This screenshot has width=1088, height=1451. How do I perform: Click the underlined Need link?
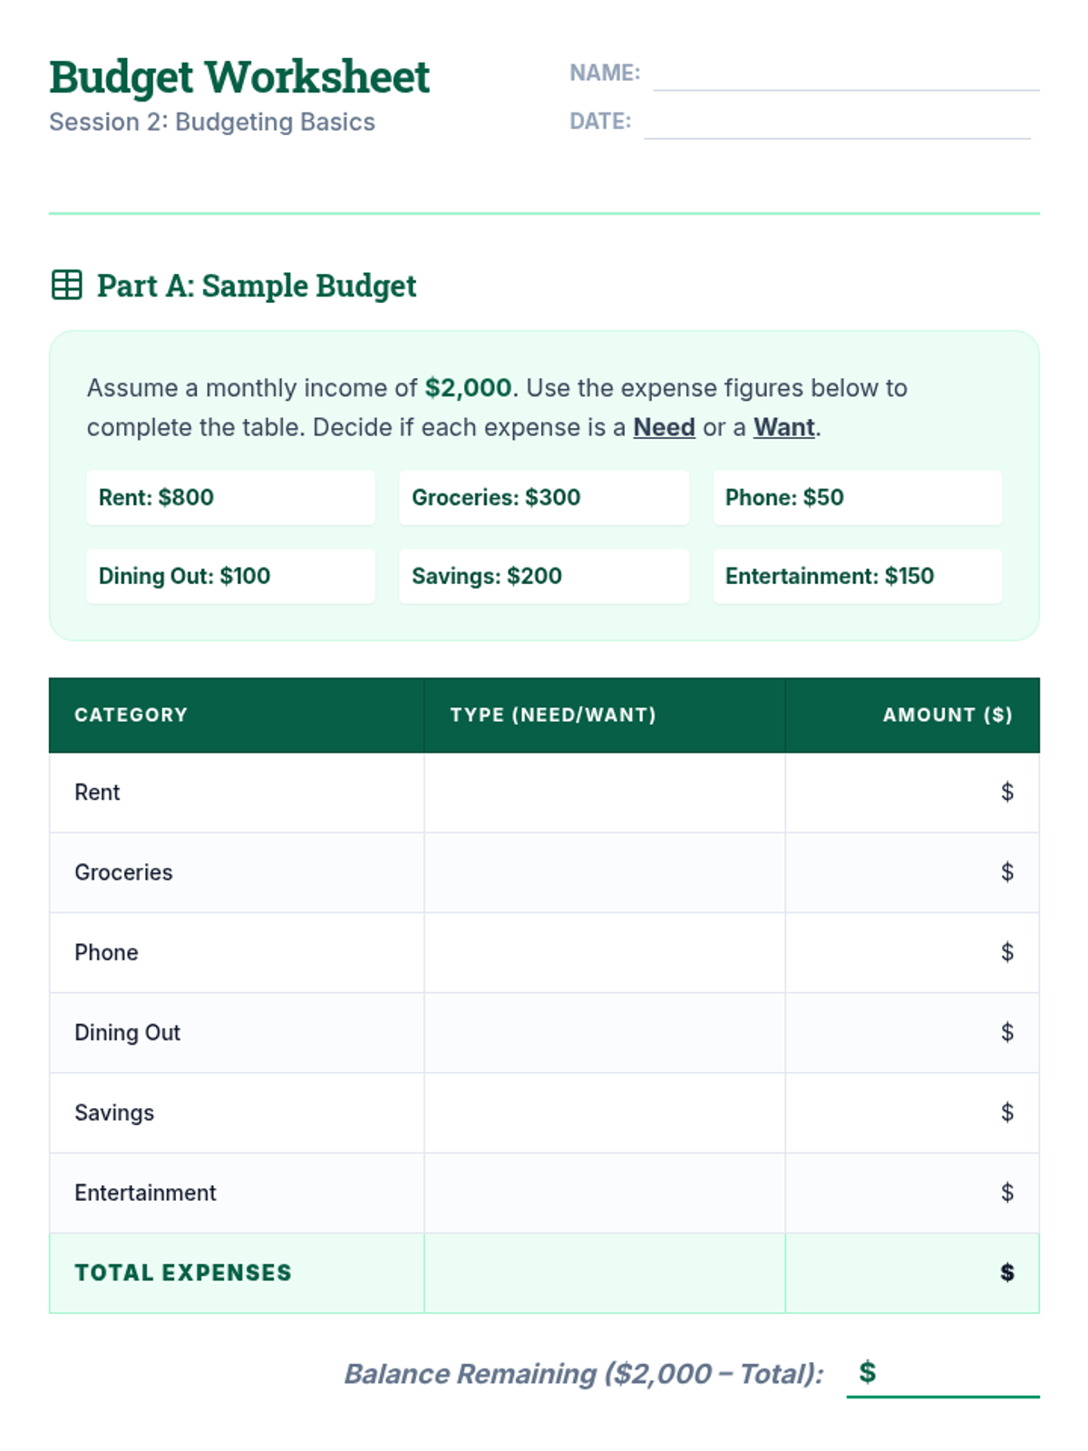[x=664, y=427]
